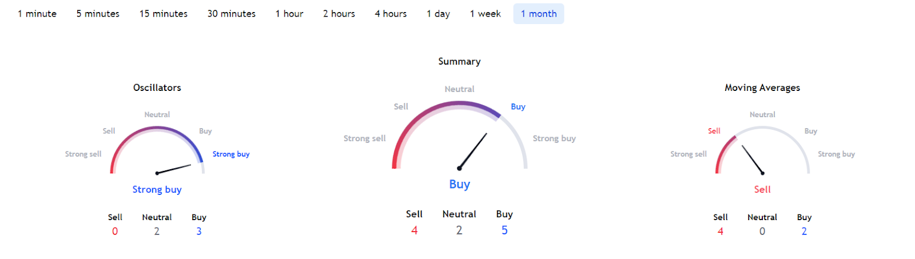This screenshot has height=259, width=915.
Task: Choose the 1 day timeframe tab
Action: tap(438, 14)
